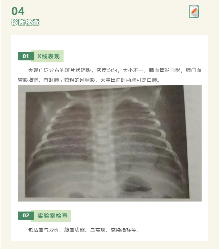Click the word 感染指标等 in lab tests text
Viewport: 220px width, 249px height.
click(124, 230)
